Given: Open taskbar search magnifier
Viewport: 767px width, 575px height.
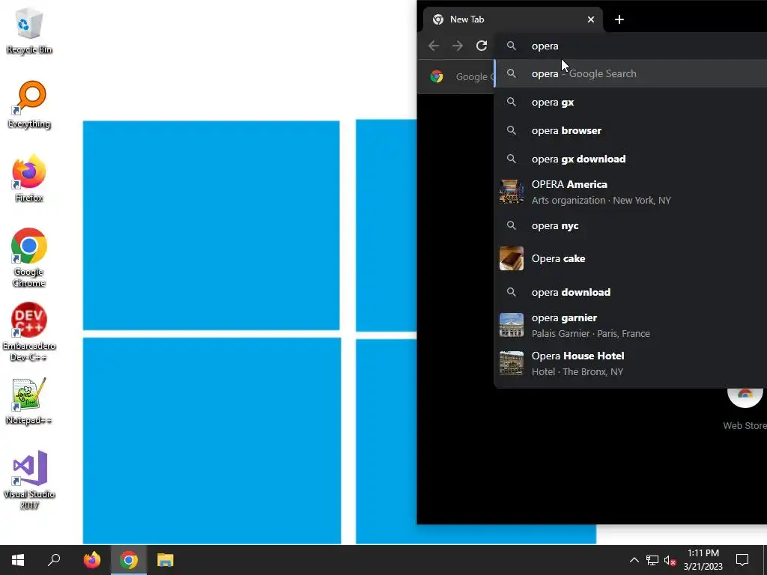Looking at the screenshot, I should (x=54, y=560).
